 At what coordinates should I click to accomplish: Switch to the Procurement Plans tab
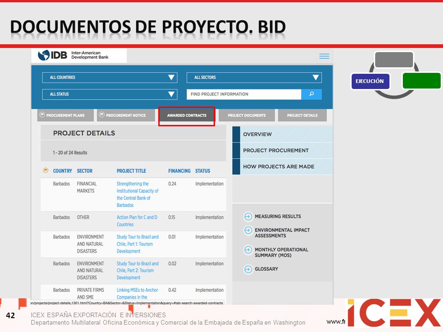pyautogui.click(x=65, y=115)
